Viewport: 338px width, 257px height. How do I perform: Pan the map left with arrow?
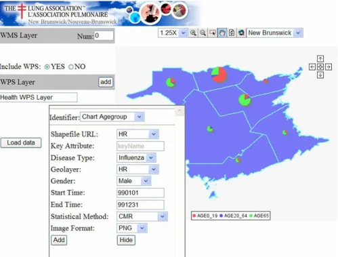312,67
